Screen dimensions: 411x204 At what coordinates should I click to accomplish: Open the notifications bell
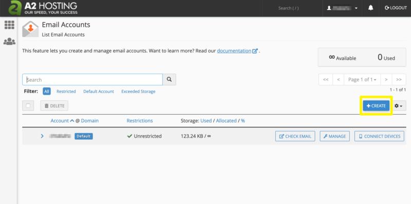point(370,8)
